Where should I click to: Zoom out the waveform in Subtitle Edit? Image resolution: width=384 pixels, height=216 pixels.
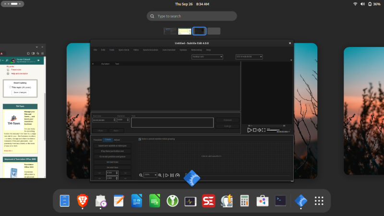141,175
